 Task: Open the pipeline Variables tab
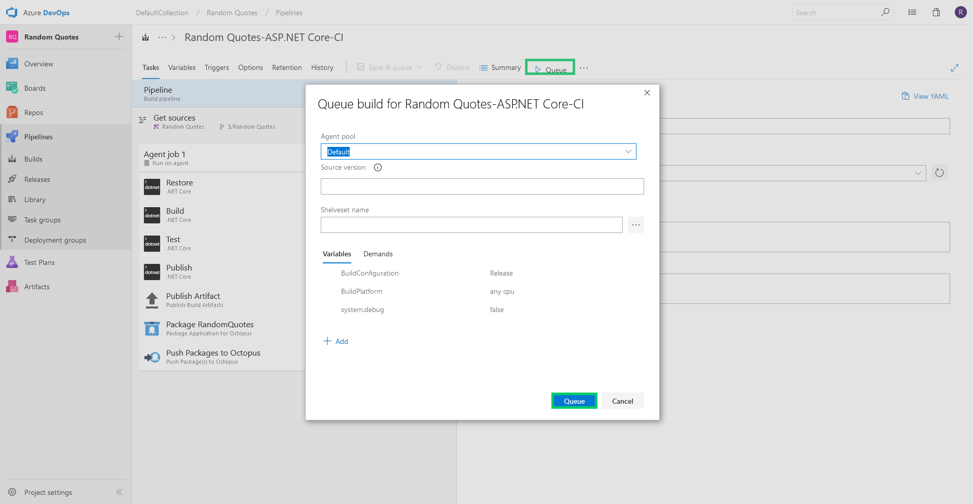182,68
